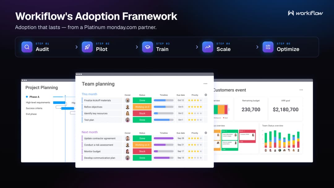Open Stuck status of Identify key resources
334x188 pixels.
[142, 113]
